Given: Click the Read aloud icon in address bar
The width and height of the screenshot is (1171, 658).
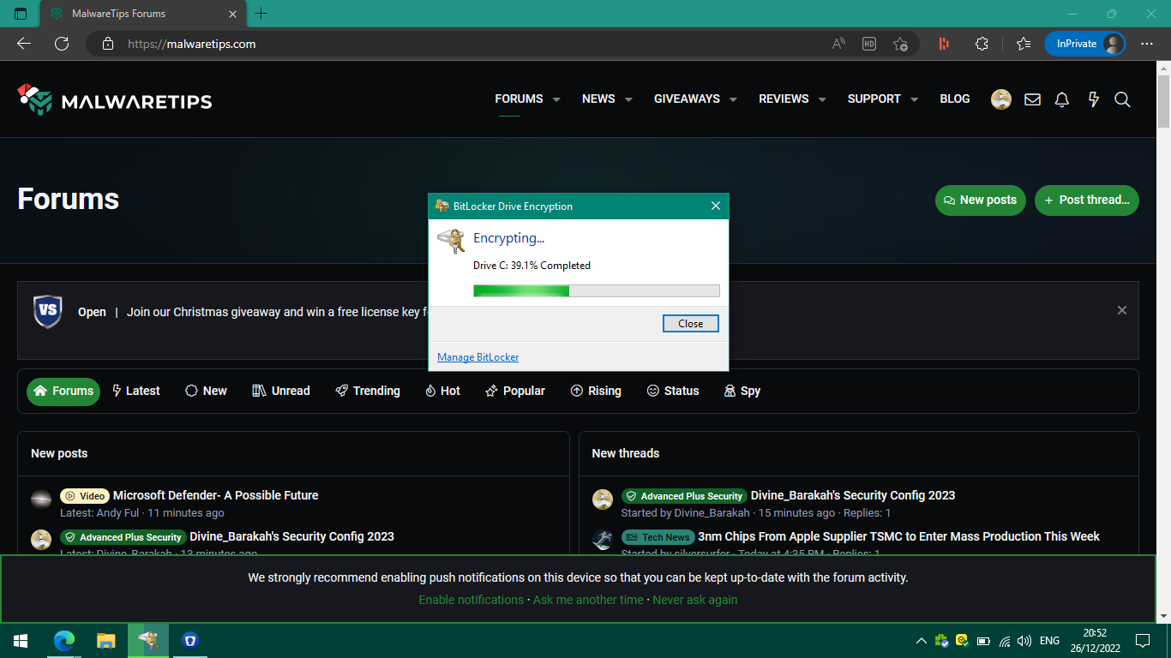Looking at the screenshot, I should click(838, 44).
